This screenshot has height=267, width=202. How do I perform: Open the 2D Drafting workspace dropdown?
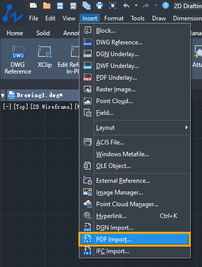click(187, 6)
